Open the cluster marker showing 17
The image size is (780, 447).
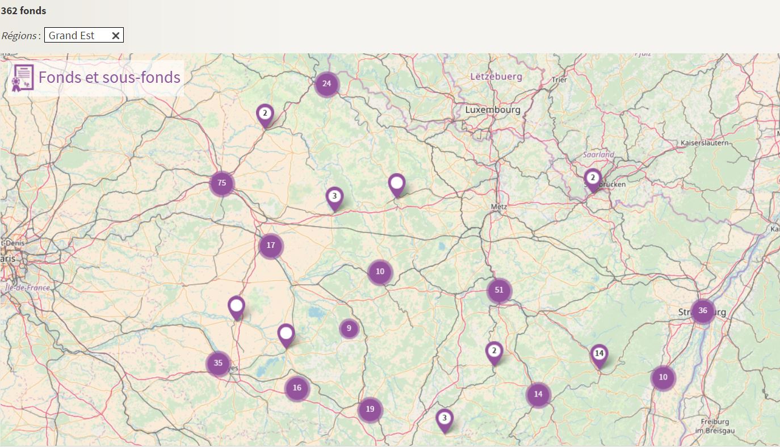pos(271,246)
